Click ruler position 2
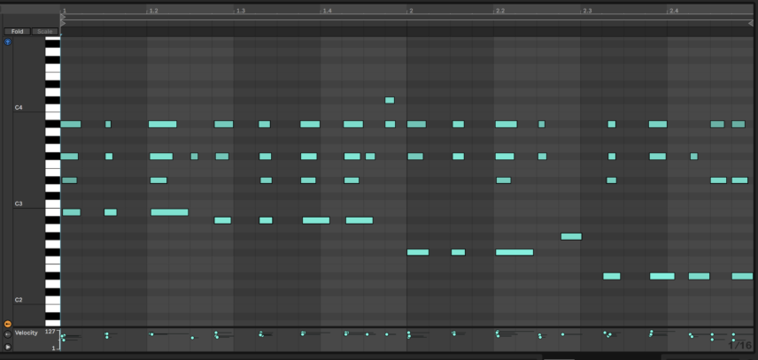758x360 pixels. (x=411, y=11)
